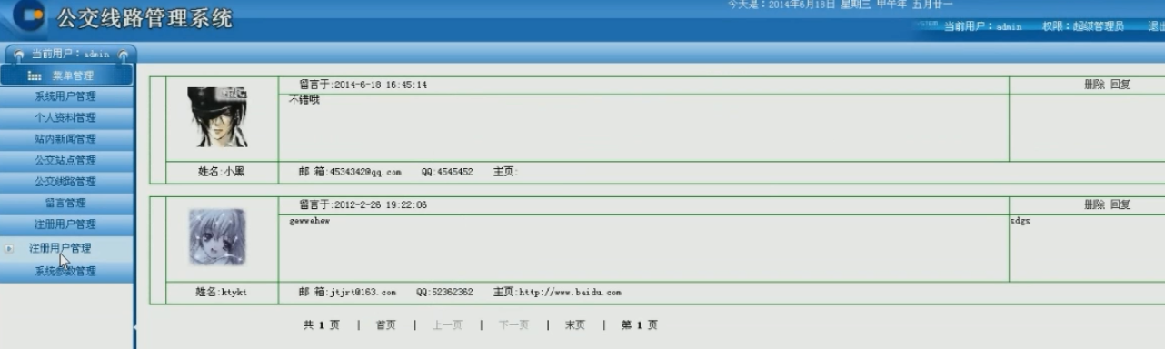Open ktykt's avatar picture
The width and height of the screenshot is (1165, 349).
click(x=217, y=237)
